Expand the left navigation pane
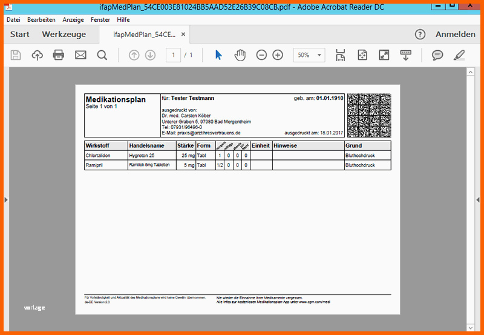Viewport: 484px width, 335px height. [6, 200]
